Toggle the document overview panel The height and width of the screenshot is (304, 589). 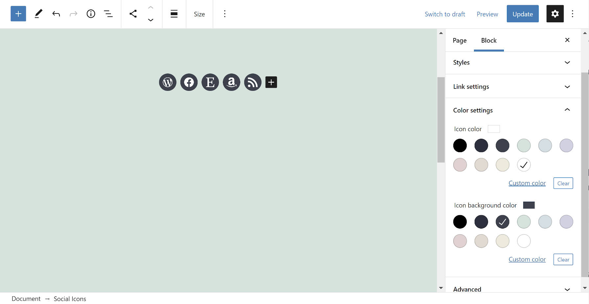click(x=108, y=14)
